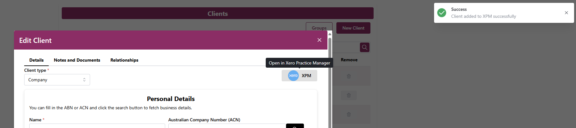Focus the Australian Company Number input field
Screen dimensions: 576x128
pos(227,126)
